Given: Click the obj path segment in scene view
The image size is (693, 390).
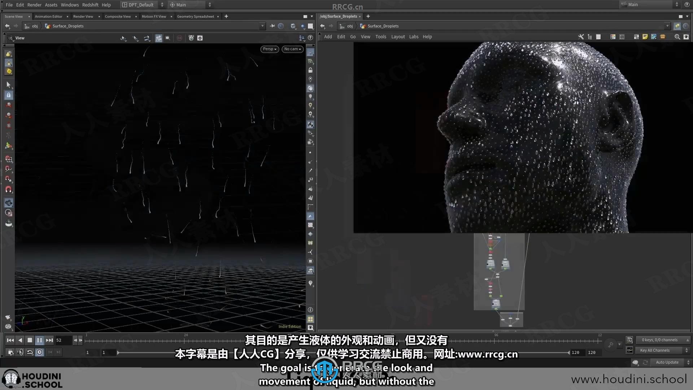Looking at the screenshot, I should pyautogui.click(x=35, y=26).
